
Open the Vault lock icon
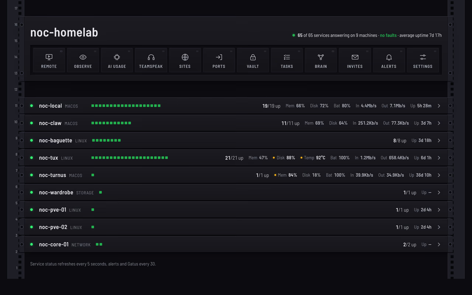pos(253,57)
